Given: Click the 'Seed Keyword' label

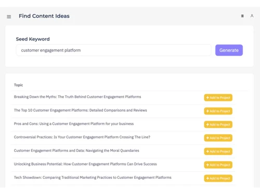Looking at the screenshot, I should click(x=33, y=39).
